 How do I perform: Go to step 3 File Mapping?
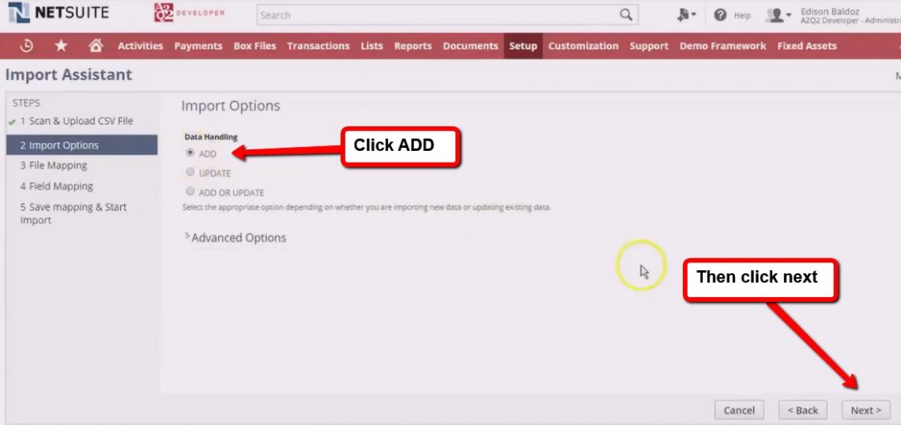click(x=54, y=166)
